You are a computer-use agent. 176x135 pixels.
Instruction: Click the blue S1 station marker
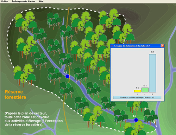pos(67,76)
